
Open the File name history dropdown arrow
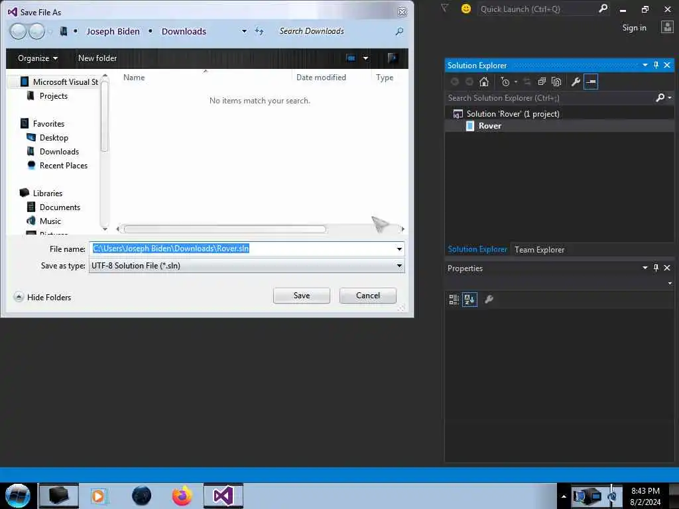[399, 249]
